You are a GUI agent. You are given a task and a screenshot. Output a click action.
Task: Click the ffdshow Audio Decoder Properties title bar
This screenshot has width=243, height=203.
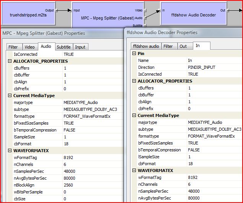point(183,32)
